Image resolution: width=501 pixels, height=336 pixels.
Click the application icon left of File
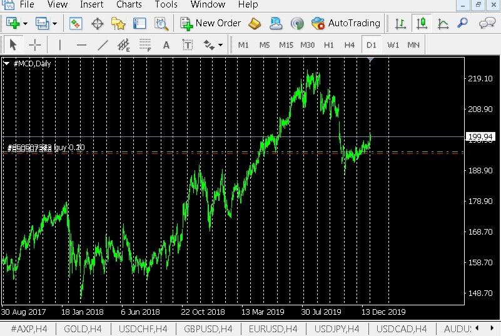[x=8, y=4]
